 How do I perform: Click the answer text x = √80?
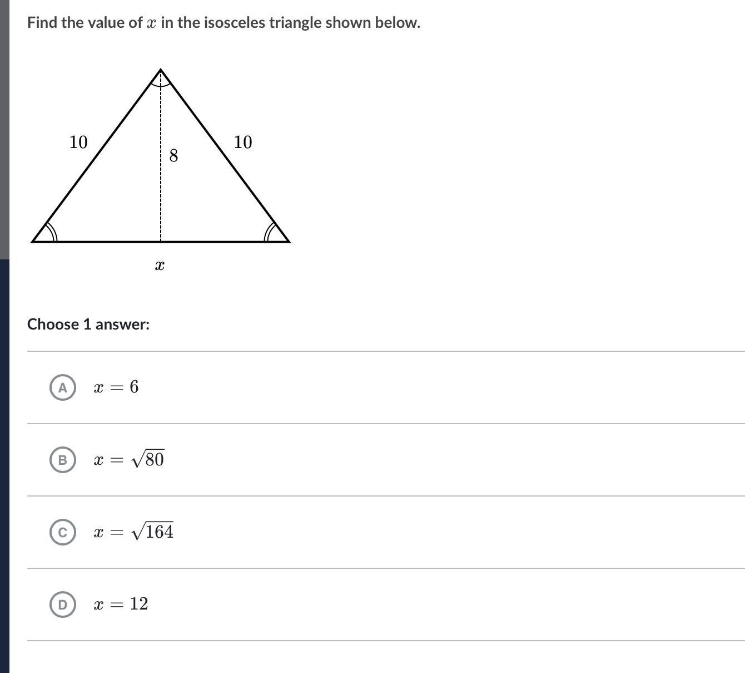click(129, 460)
